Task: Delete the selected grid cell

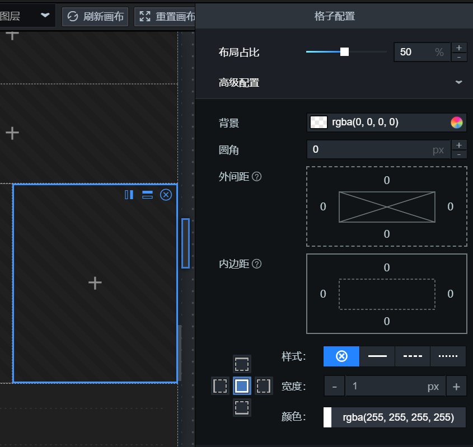Action: (166, 195)
